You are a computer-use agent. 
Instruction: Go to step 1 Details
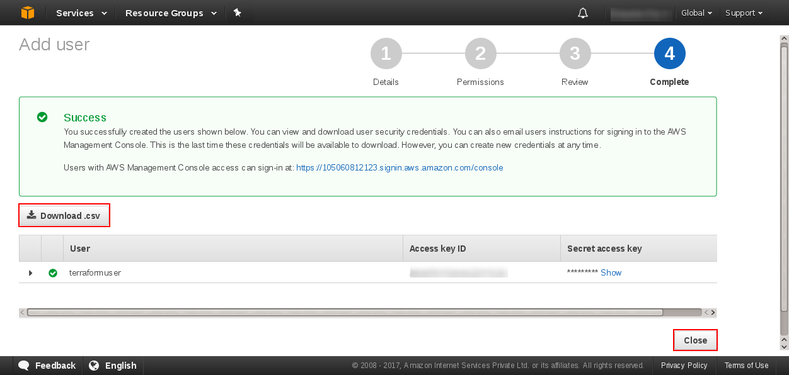386,54
